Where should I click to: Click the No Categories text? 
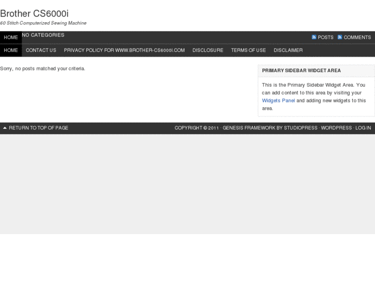tap(43, 35)
